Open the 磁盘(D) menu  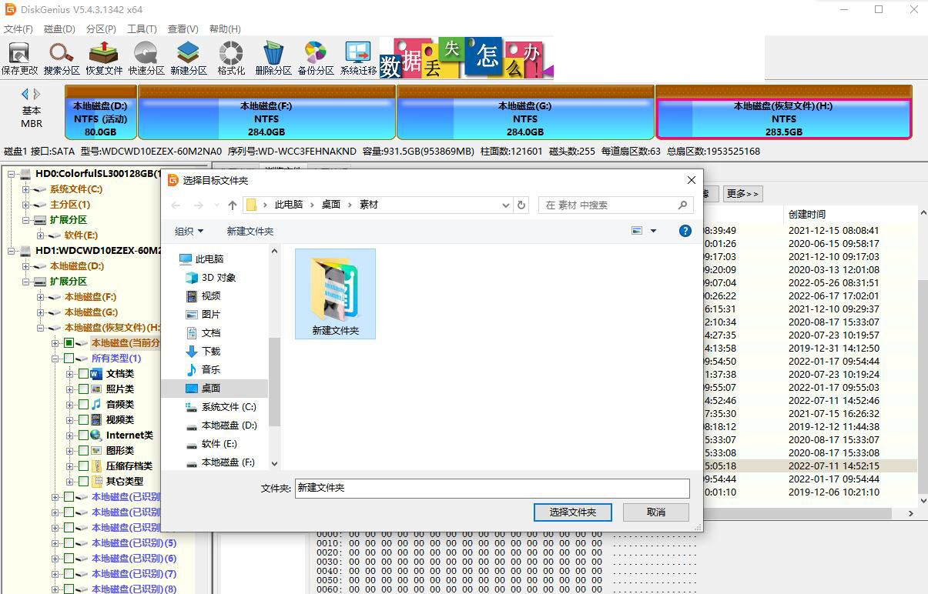59,28
